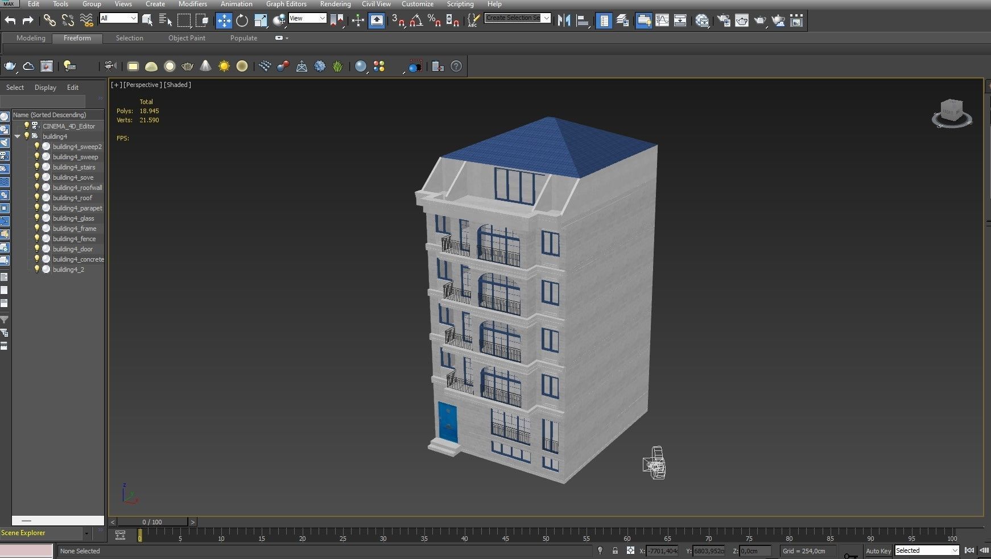991x559 pixels.
Task: Click the Align tool icon
Action: (583, 20)
